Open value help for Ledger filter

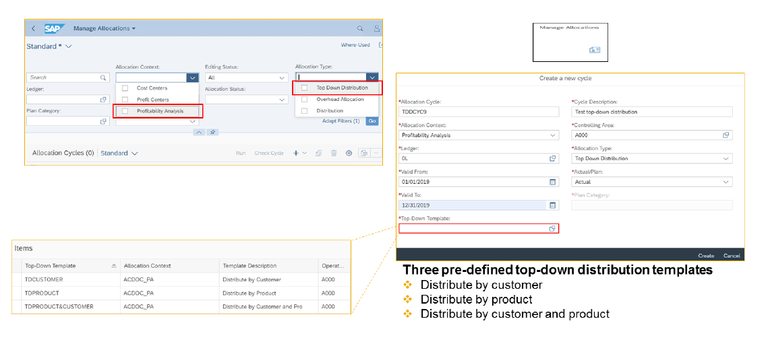[x=104, y=100]
